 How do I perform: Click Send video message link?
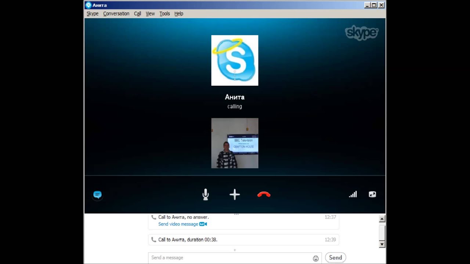(178, 224)
